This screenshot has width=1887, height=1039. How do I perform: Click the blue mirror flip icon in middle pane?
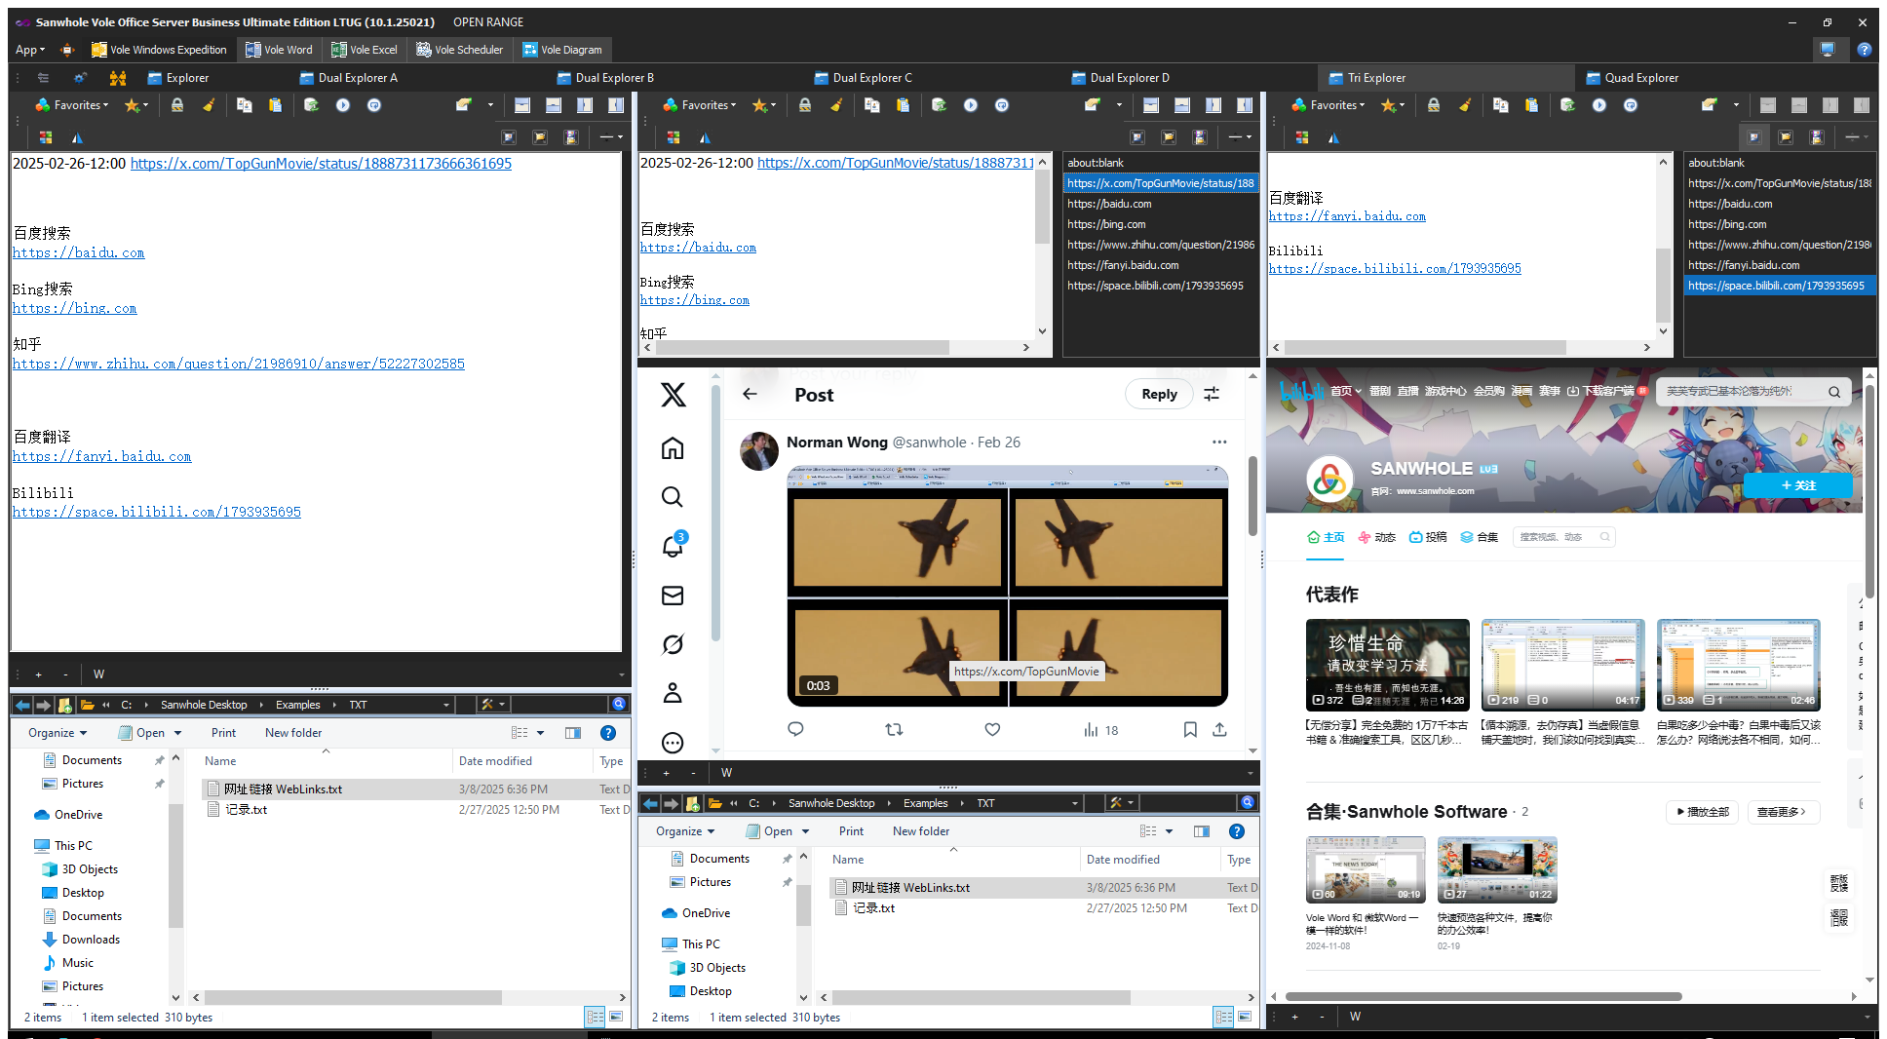pos(705,137)
